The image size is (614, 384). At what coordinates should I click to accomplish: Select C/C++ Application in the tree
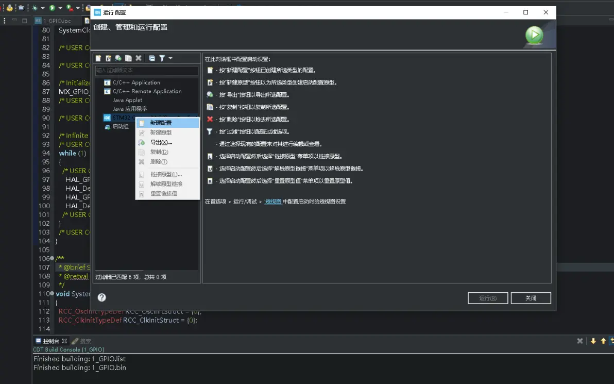click(x=137, y=82)
